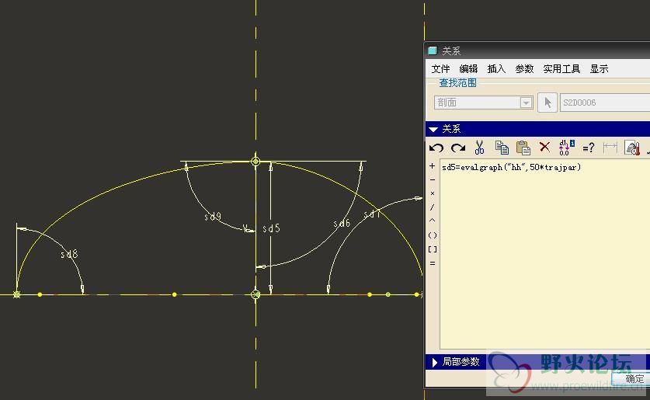Insert the minus operator

tap(432, 180)
